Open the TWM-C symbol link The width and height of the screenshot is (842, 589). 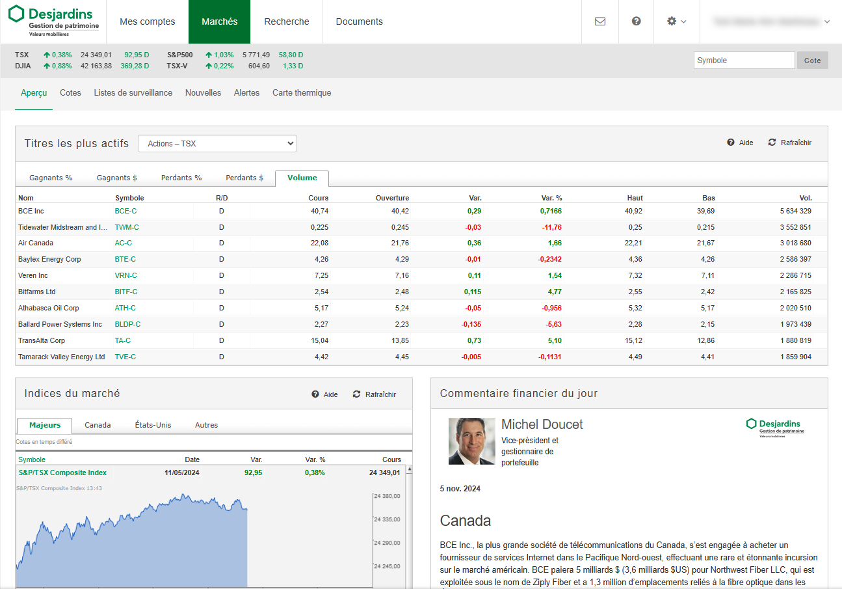pos(127,227)
